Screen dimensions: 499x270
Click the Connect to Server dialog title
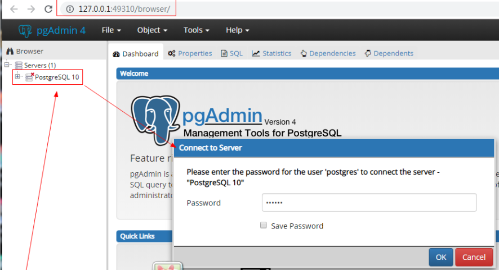coord(210,148)
